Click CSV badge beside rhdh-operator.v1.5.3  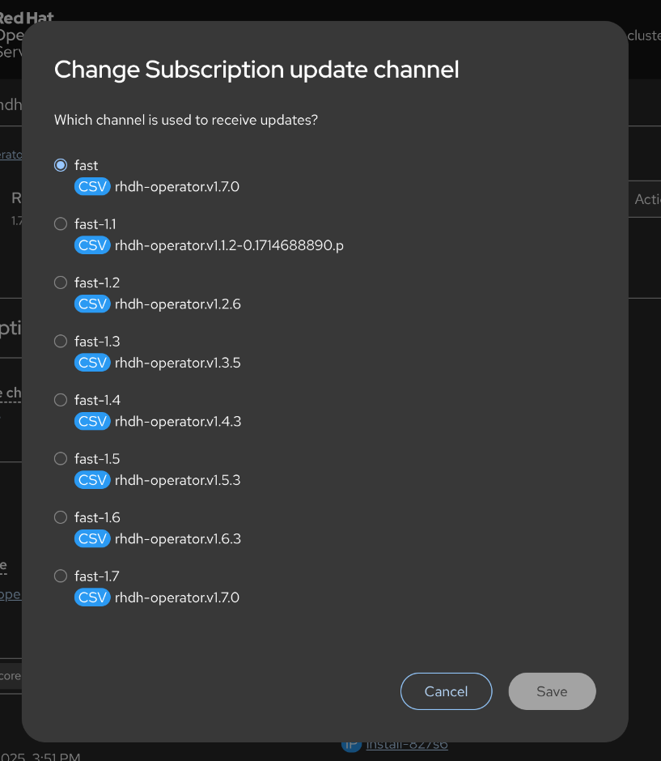click(92, 480)
